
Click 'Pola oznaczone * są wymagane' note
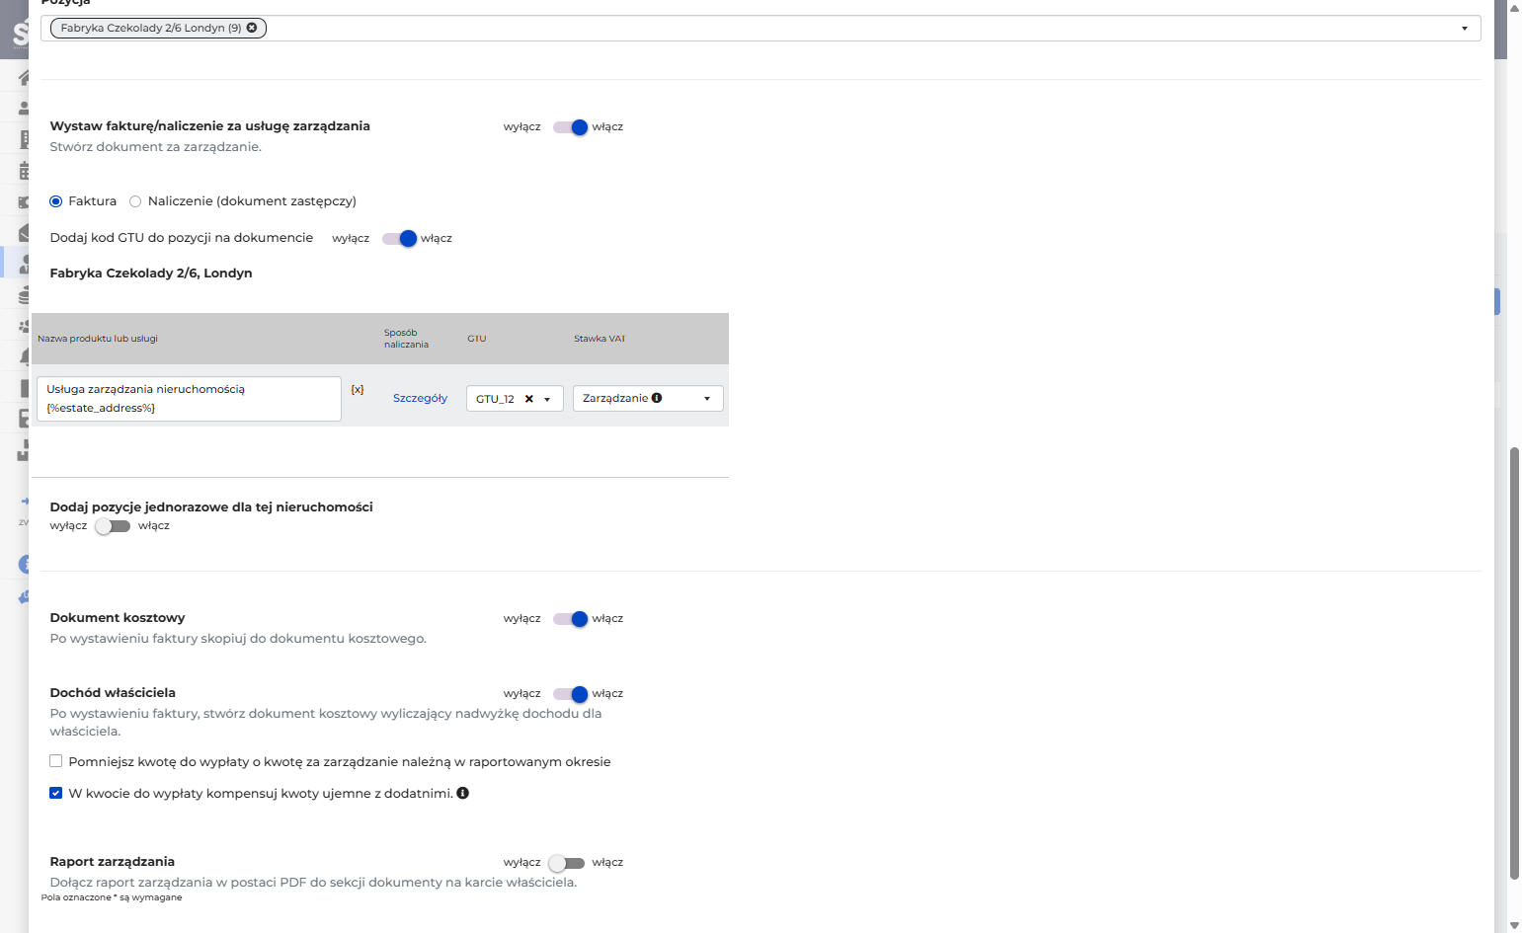tap(112, 897)
